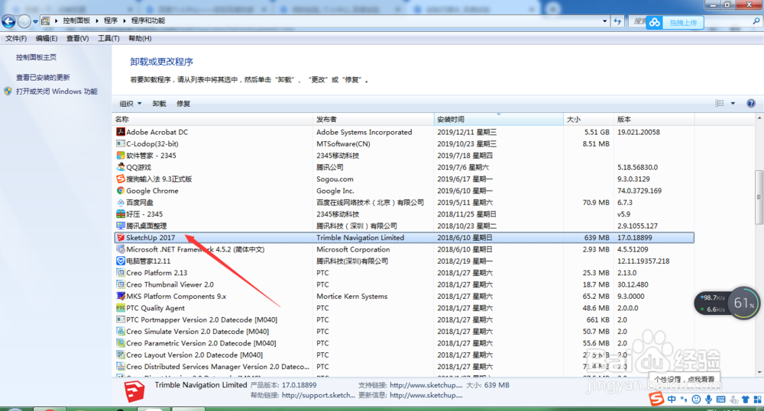The width and height of the screenshot is (764, 411).
Task: Click the list vertical scrollbar thumb
Action: [x=759, y=197]
